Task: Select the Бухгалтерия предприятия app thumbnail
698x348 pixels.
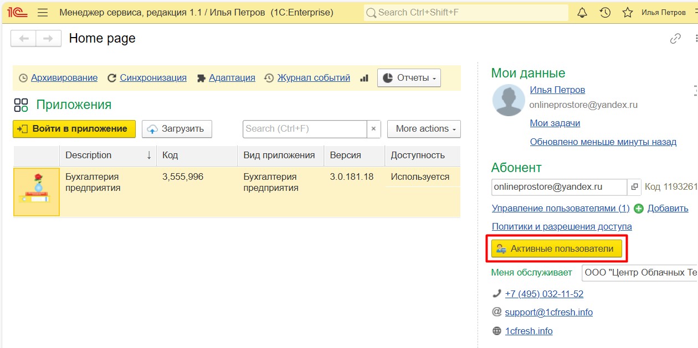Action: tap(37, 192)
